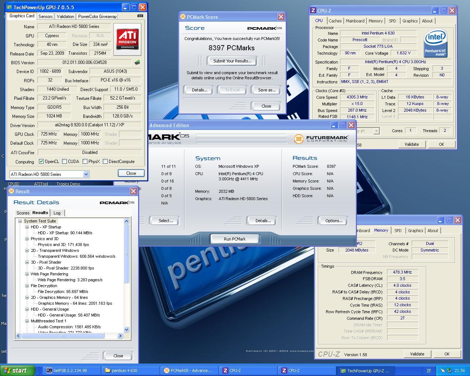470x376 pixels.
Task: Switch to Caches tab in CPU-Z
Action: 335,21
